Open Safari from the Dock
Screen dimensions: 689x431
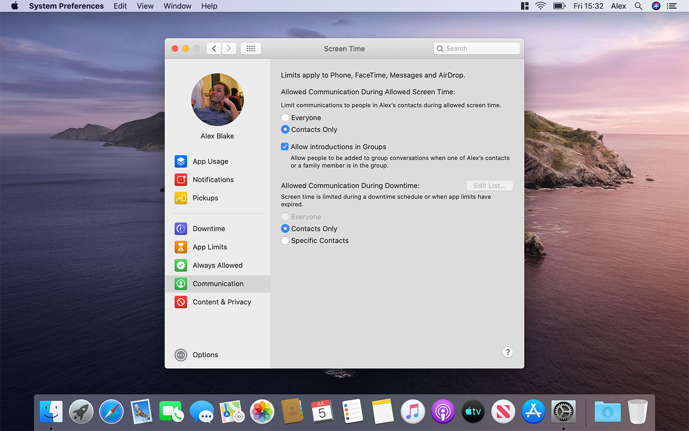pyautogui.click(x=112, y=411)
